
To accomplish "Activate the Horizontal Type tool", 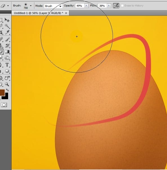I will coord(7,65).
